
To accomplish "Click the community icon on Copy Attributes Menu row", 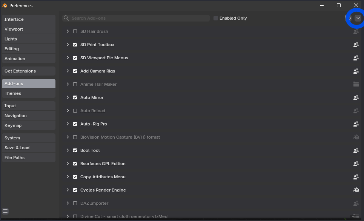I will pyautogui.click(x=356, y=177).
